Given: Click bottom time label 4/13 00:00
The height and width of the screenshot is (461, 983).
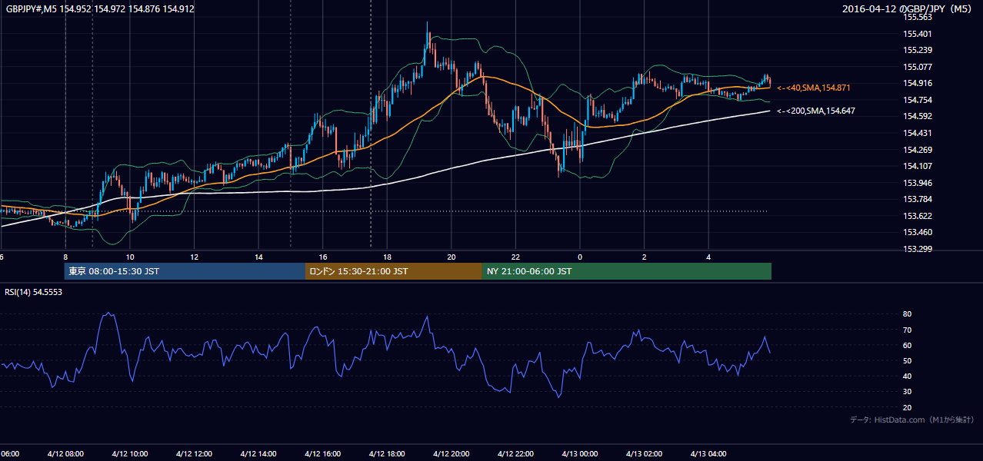Looking at the screenshot, I should point(579,454).
